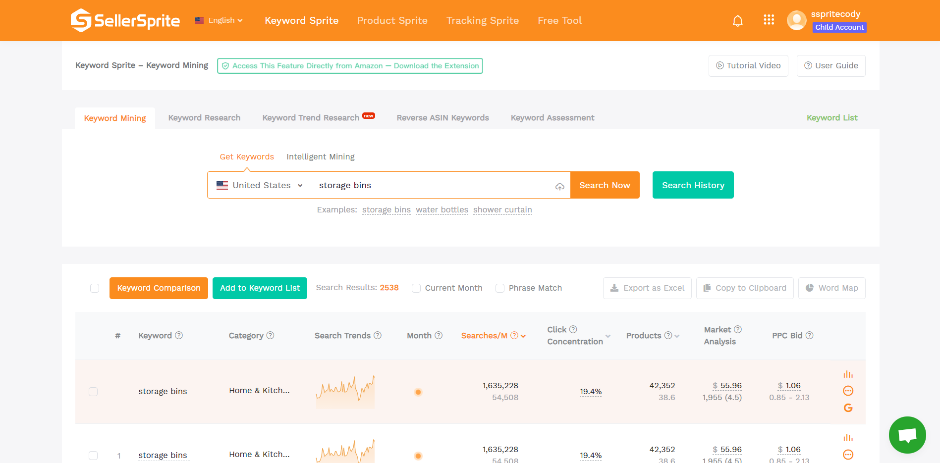Click the month indicator dot in highlighted row
The width and height of the screenshot is (940, 463).
(418, 392)
